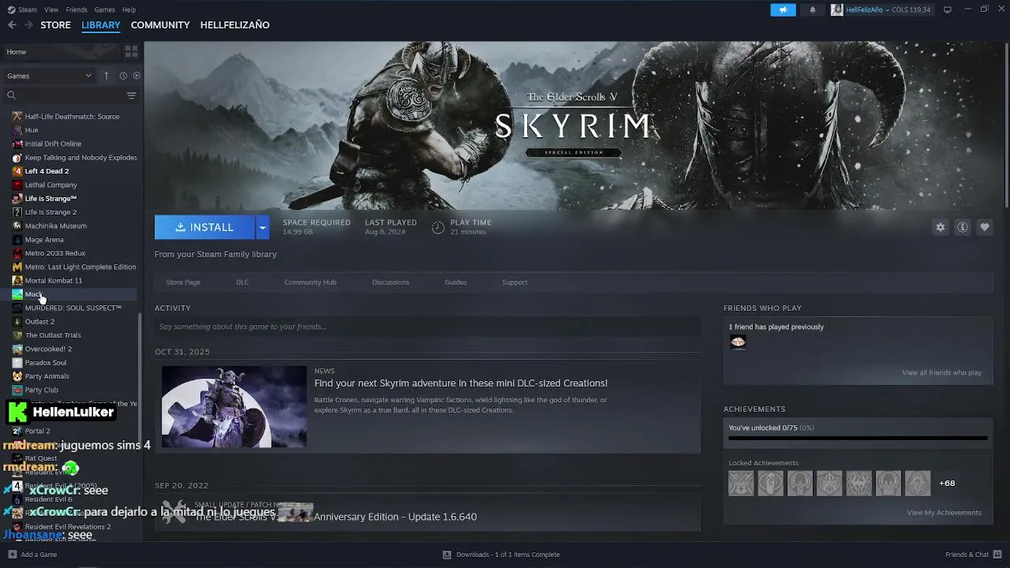This screenshot has width=1010, height=568.
Task: Click the Add a Game plus icon
Action: [11, 555]
